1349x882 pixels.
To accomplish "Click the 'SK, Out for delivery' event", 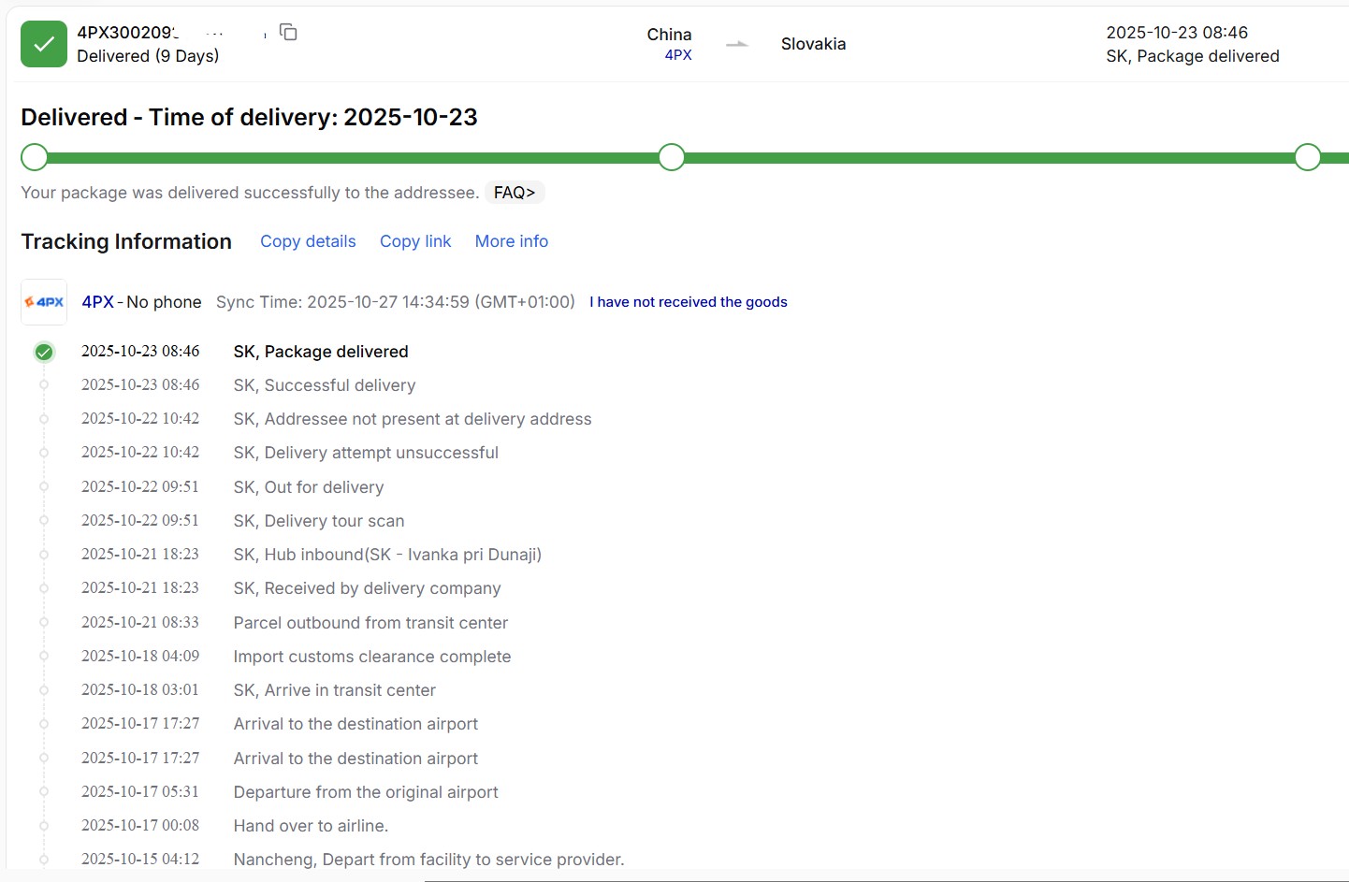I will click(x=309, y=487).
